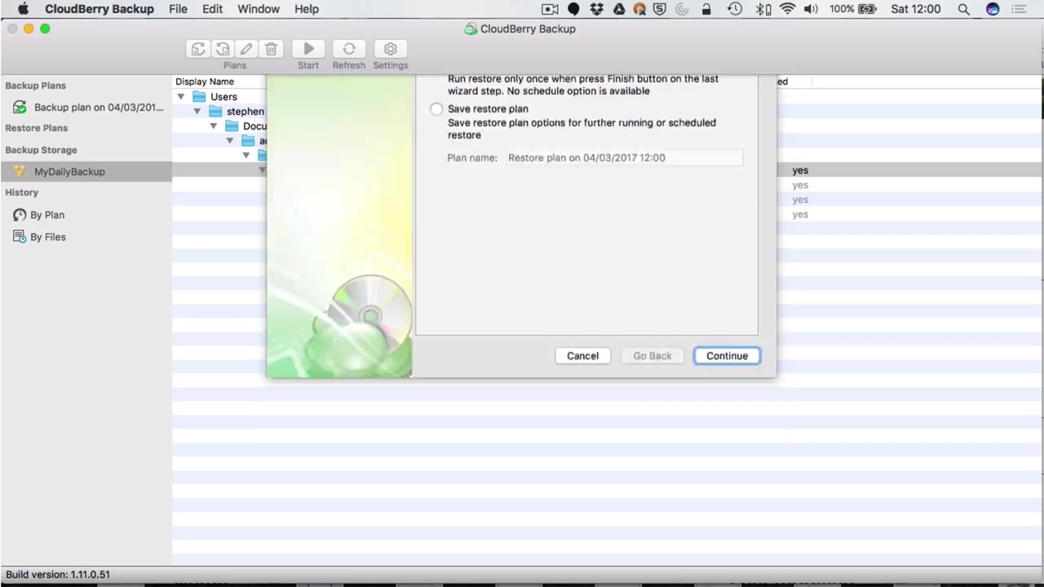
Task: Click the volume speaker icon
Action: tap(811, 9)
